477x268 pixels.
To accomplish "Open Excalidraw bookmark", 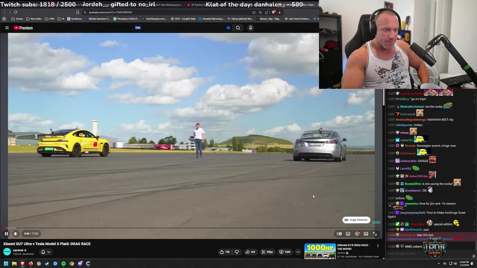I will click(x=74, y=19).
